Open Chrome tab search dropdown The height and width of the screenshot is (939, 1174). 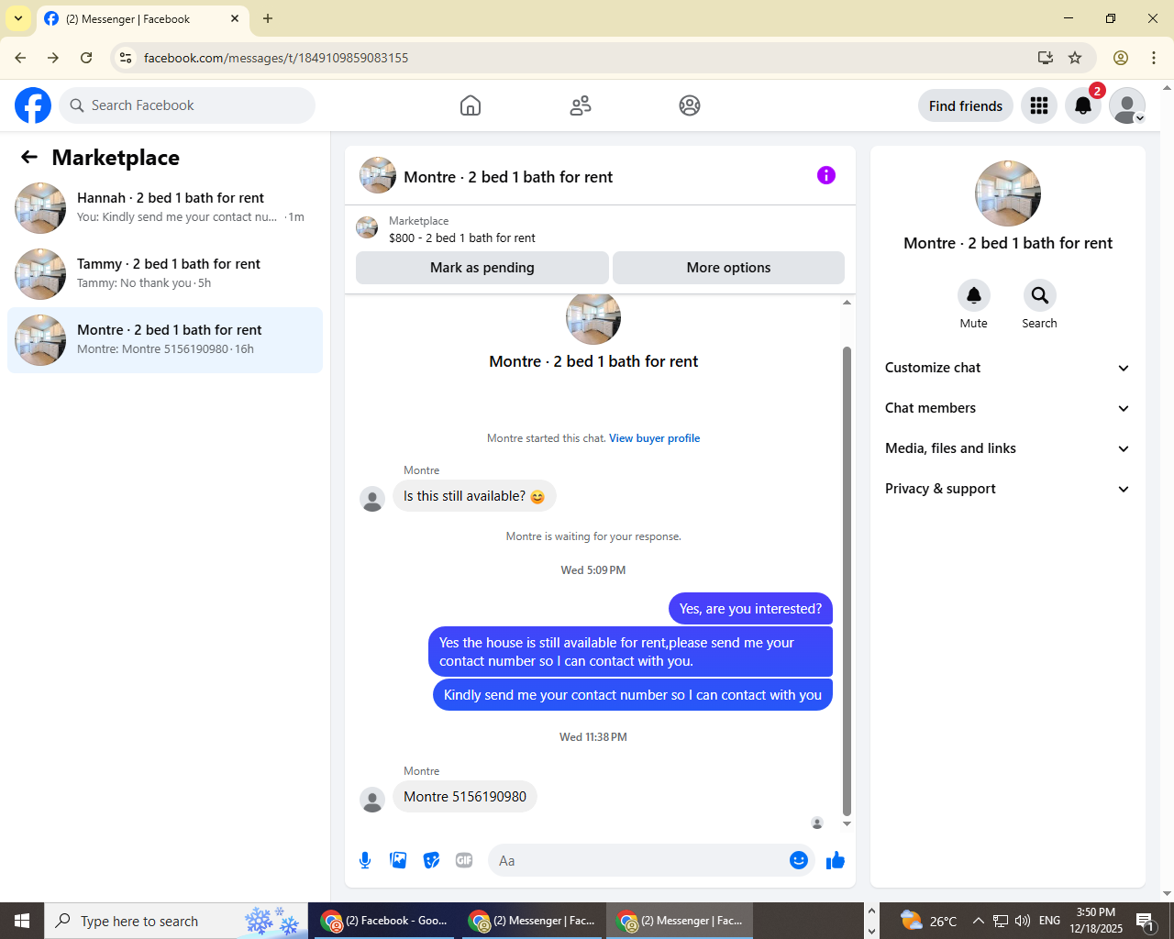(18, 18)
